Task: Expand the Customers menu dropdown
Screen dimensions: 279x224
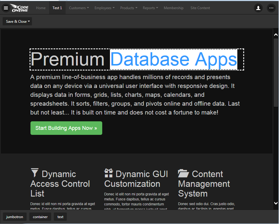Action: [x=79, y=8]
